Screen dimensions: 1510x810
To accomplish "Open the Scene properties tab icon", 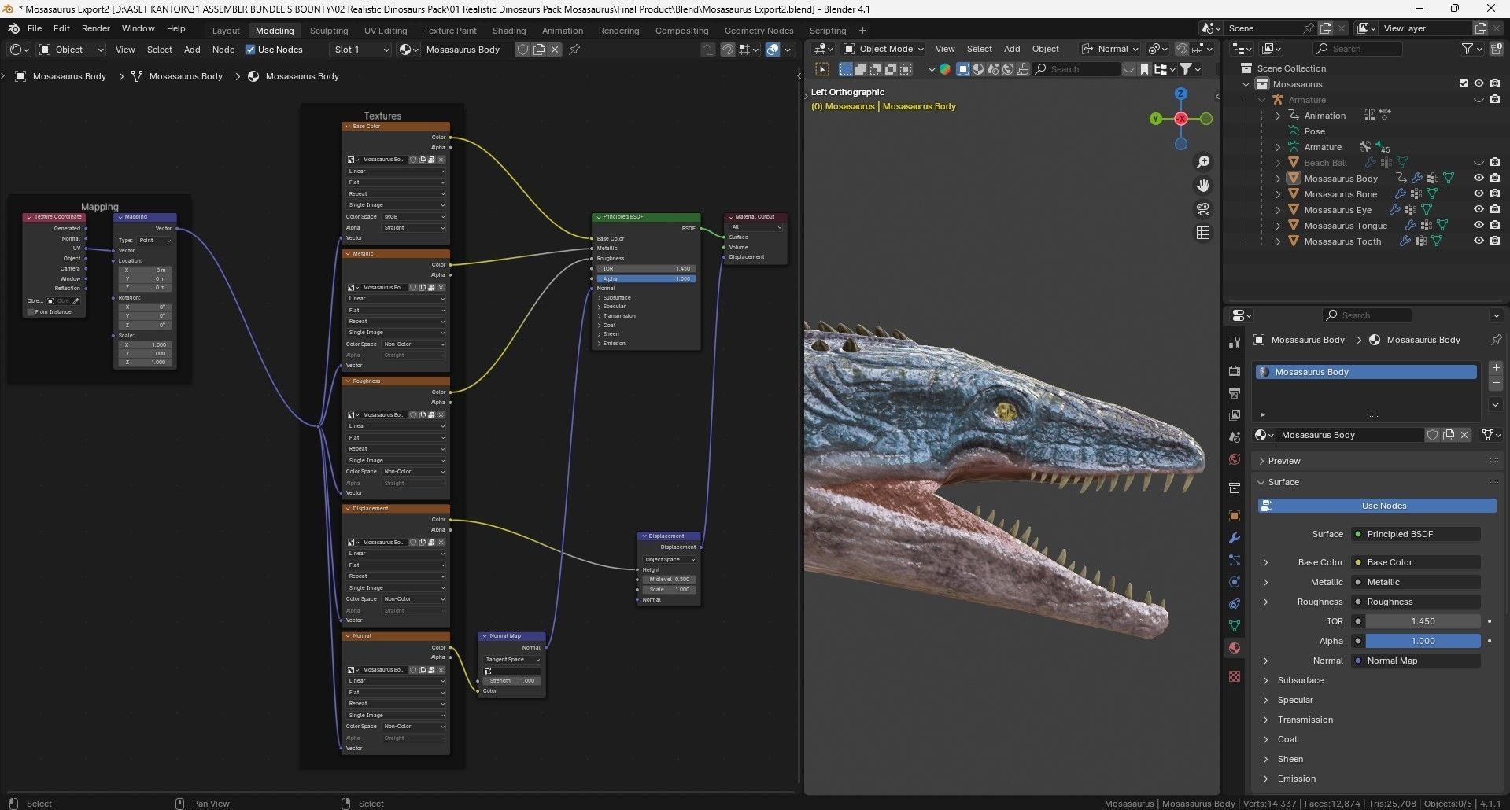I will [1235, 437].
